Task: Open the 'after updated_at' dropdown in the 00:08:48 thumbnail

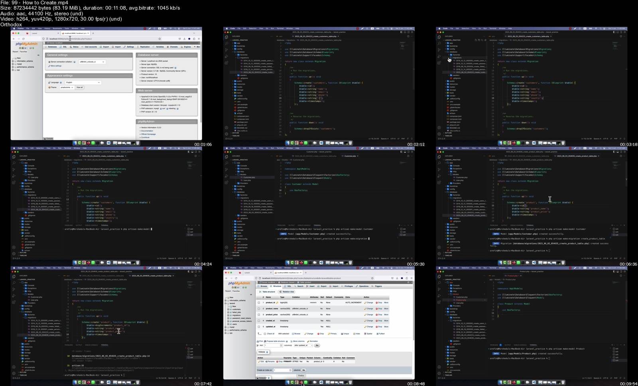Action: point(304,345)
